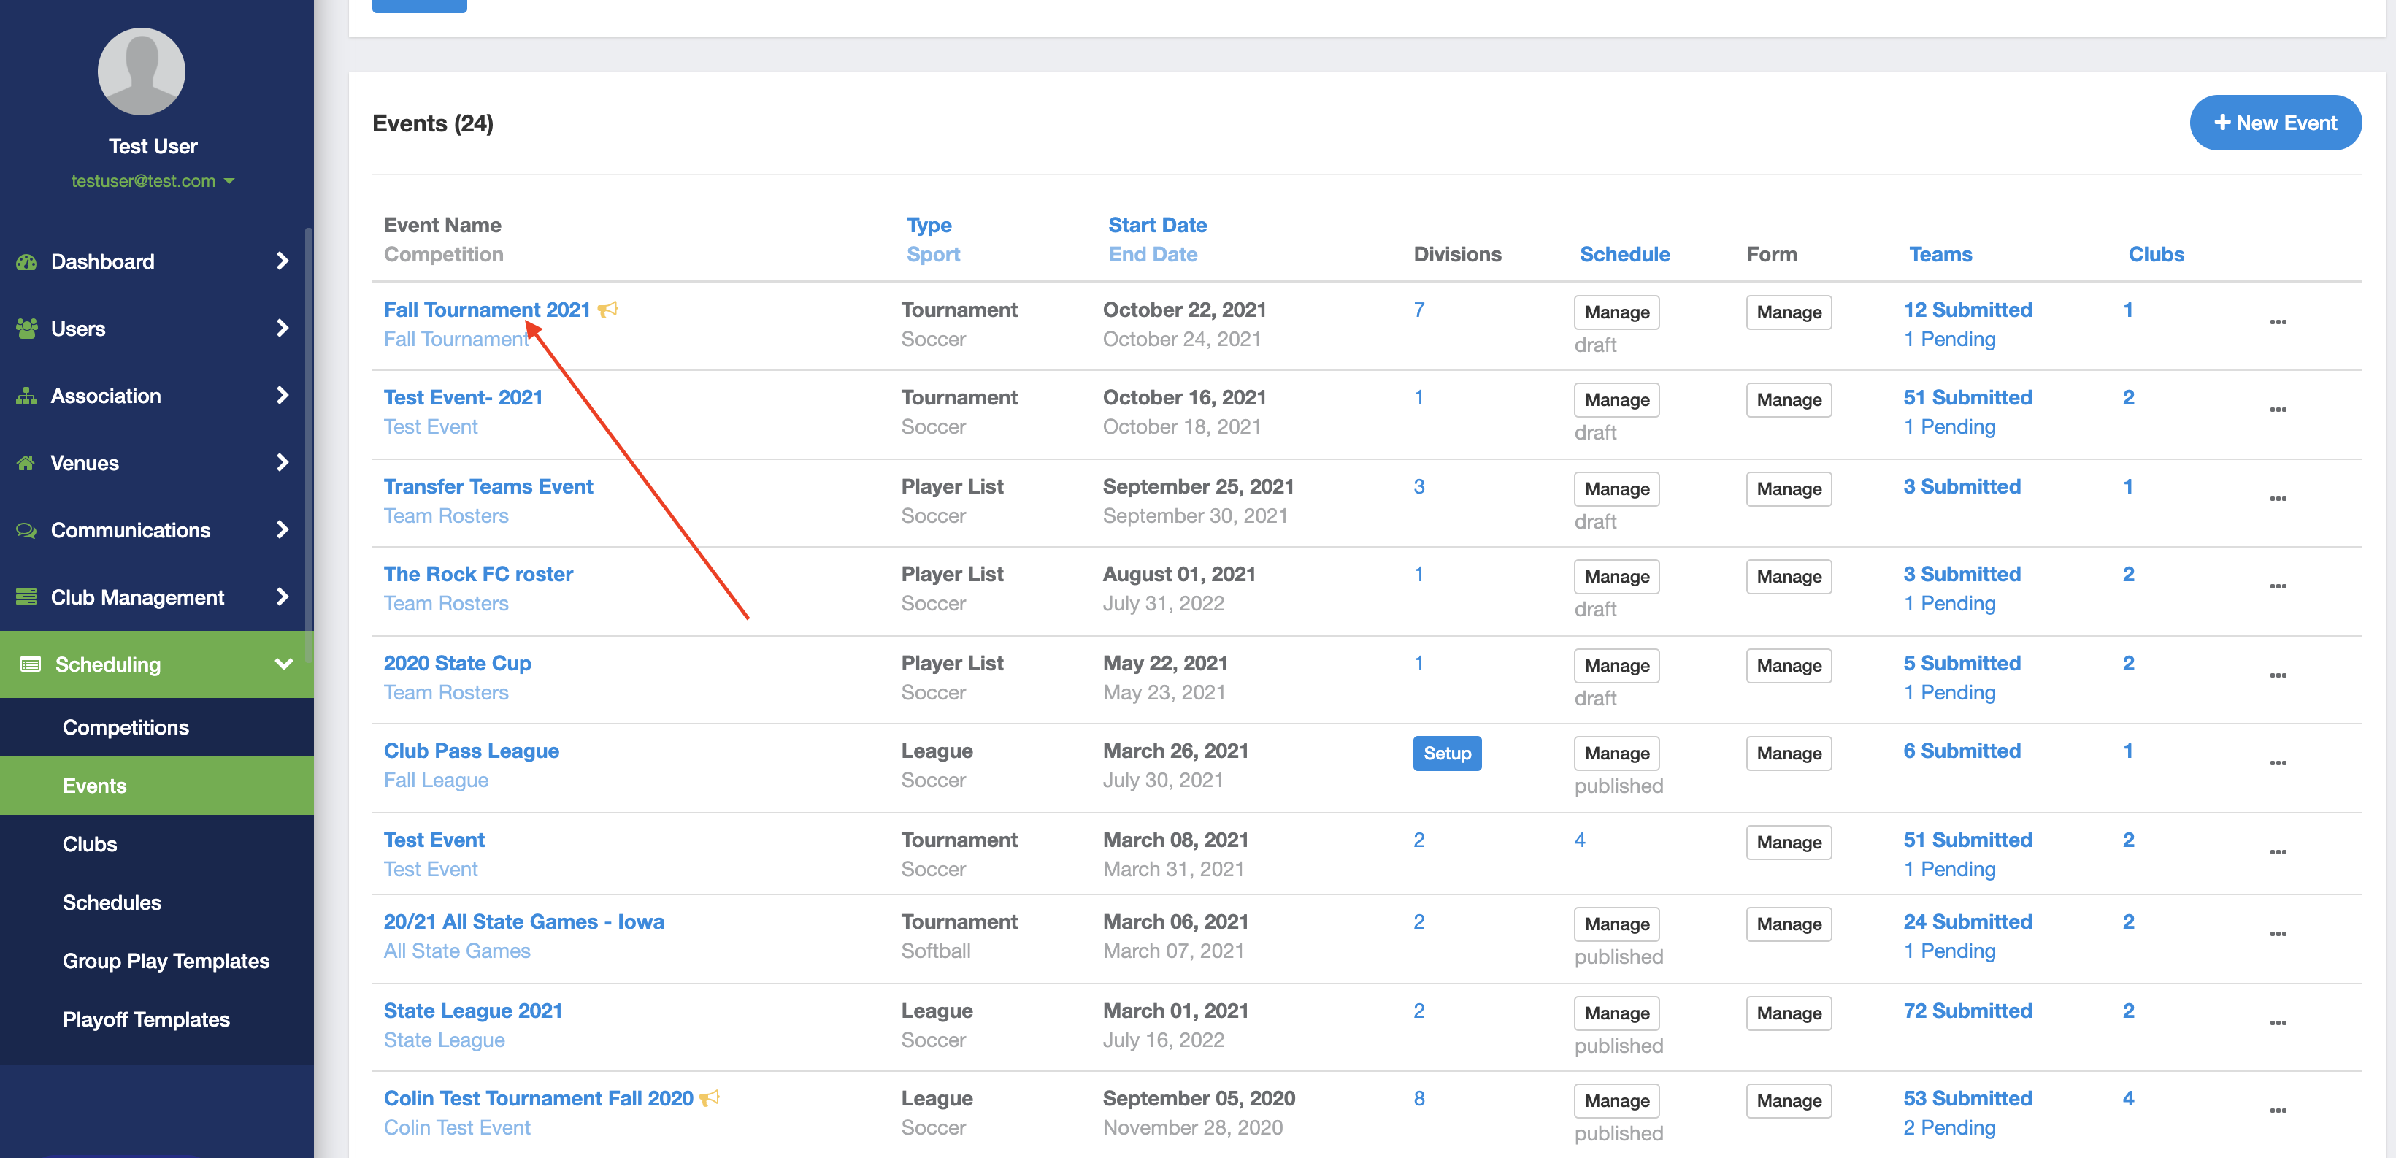Screen dimensions: 2396x1158
Task: Open Group Play Templates submenu item
Action: [156, 962]
